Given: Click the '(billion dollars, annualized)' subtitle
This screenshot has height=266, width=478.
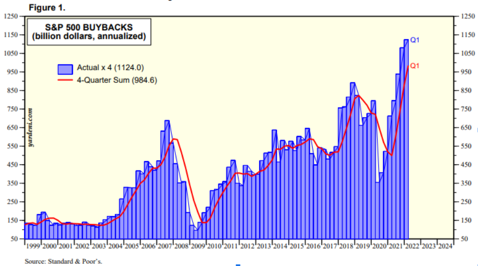Looking at the screenshot, I should (88, 36).
